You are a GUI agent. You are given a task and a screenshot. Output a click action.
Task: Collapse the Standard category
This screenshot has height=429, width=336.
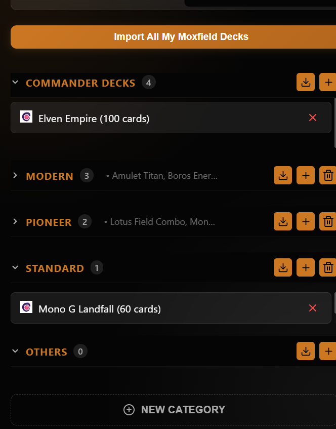click(x=15, y=267)
